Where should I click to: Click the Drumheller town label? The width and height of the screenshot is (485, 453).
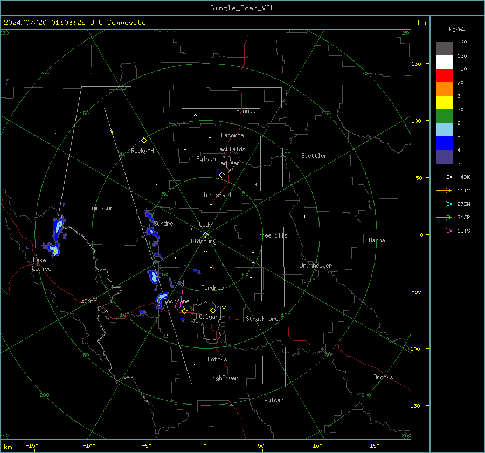point(316,266)
